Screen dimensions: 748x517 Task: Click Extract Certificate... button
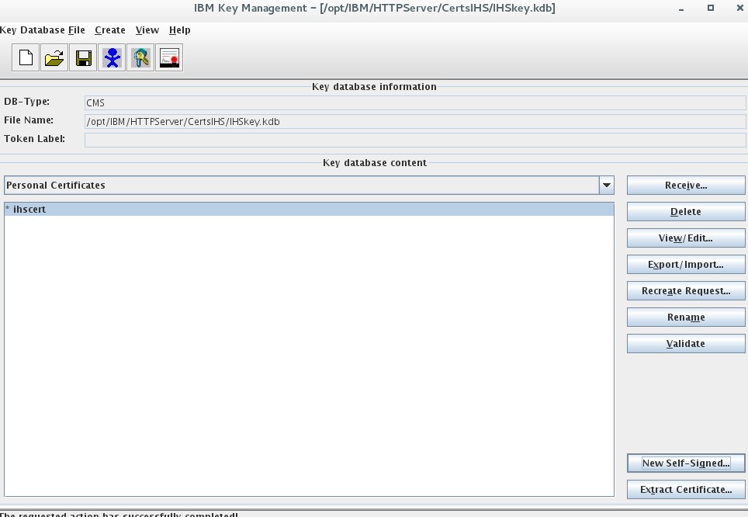(x=686, y=489)
